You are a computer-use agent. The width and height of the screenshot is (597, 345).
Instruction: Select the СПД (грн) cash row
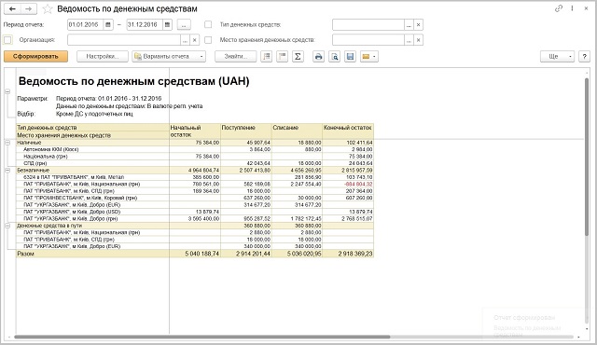click(195, 163)
